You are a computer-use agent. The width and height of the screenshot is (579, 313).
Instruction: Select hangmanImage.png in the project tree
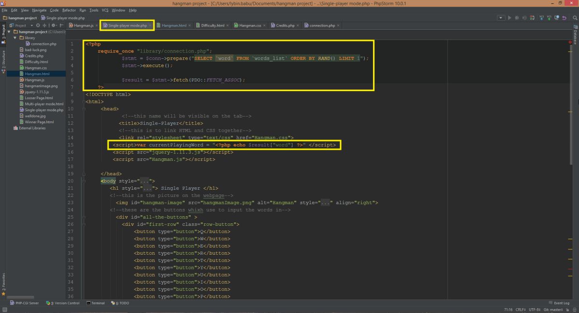click(x=38, y=86)
